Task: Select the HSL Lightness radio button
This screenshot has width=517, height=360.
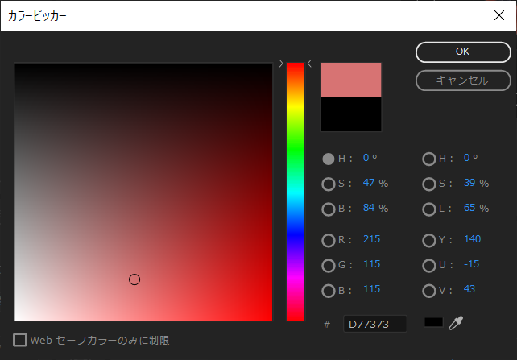Action: [x=429, y=209]
